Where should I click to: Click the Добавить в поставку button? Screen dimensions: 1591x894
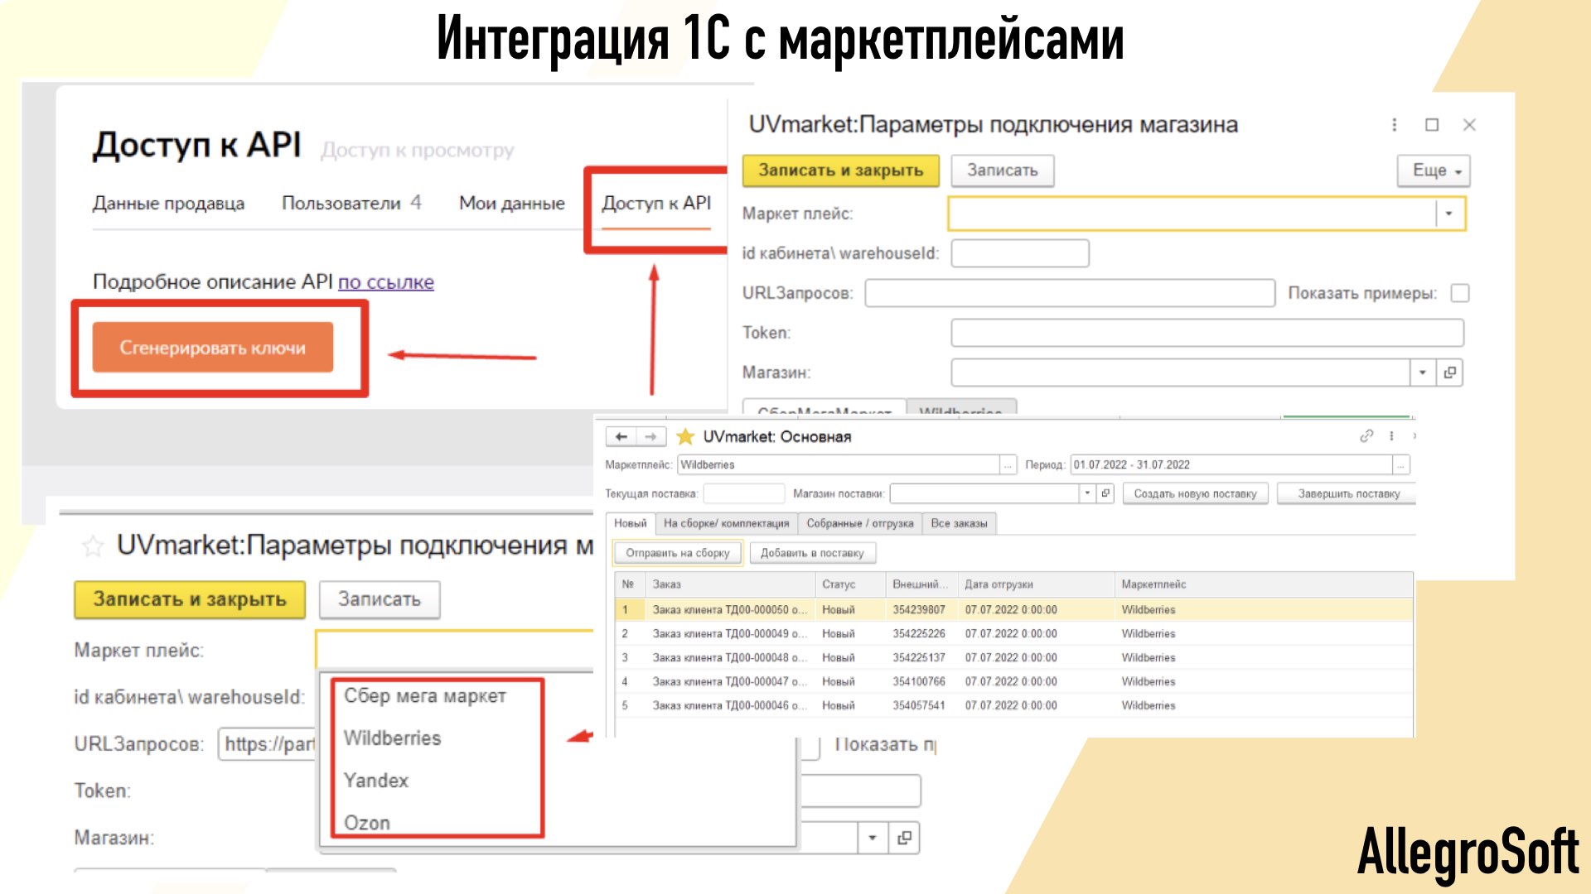coord(812,553)
